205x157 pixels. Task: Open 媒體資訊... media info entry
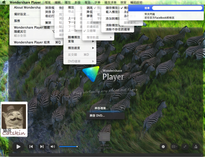point(131,23)
